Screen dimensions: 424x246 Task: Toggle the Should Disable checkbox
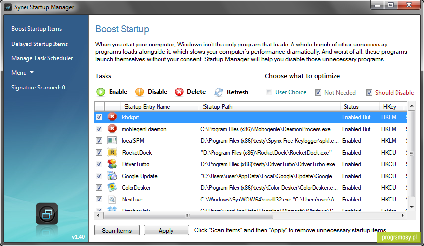(x=369, y=93)
